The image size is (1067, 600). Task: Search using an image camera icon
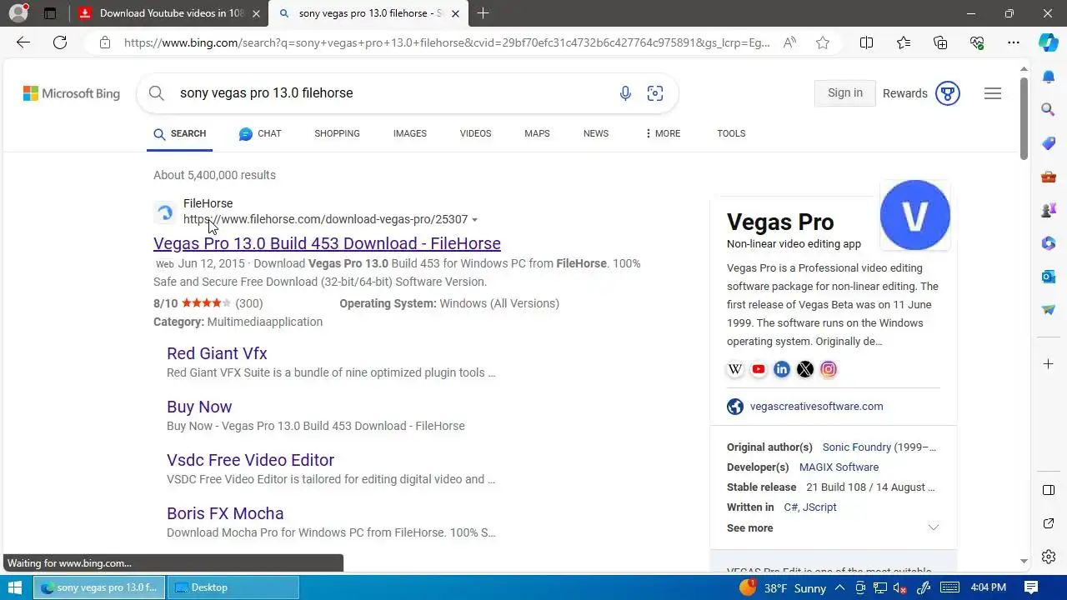tap(655, 93)
